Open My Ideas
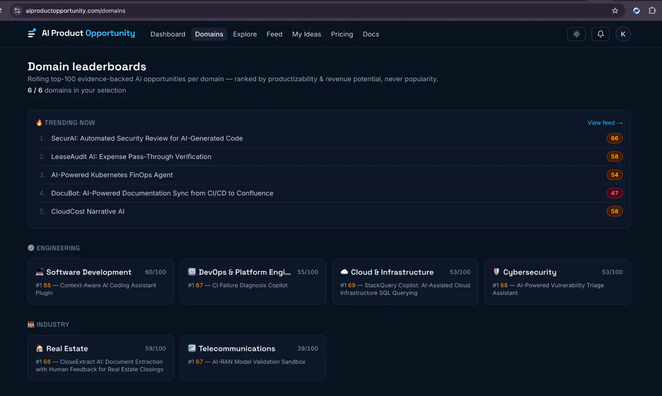 click(307, 34)
